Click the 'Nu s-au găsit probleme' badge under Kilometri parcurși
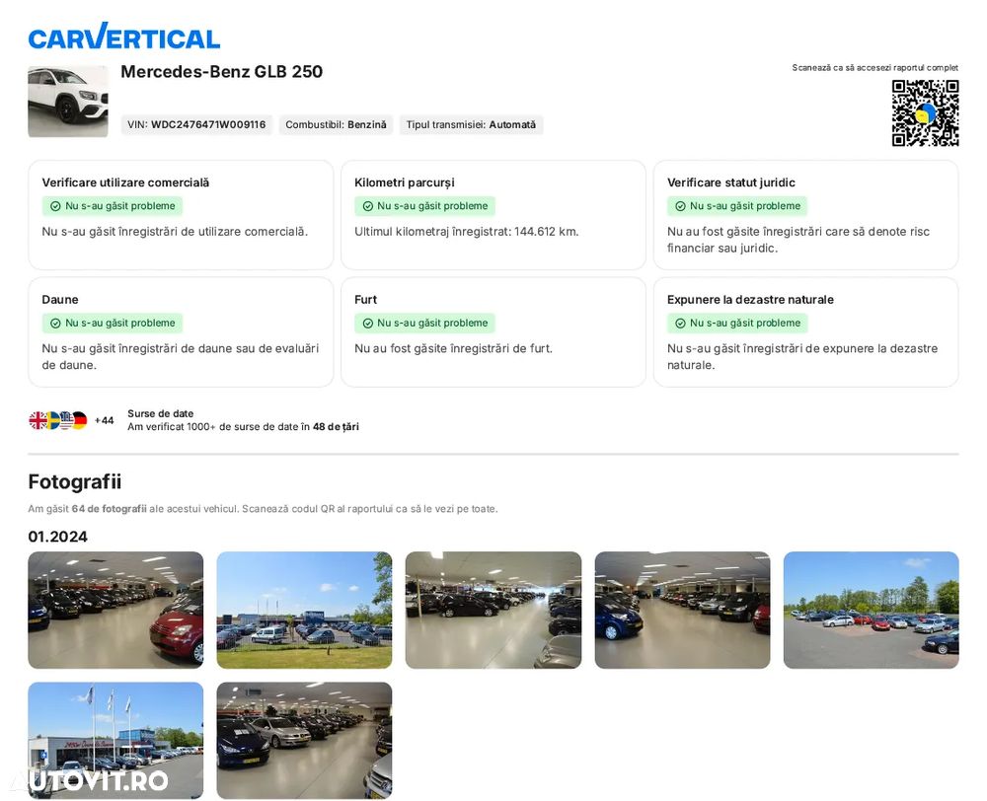Screen dimensions: 987x801 (x=424, y=206)
